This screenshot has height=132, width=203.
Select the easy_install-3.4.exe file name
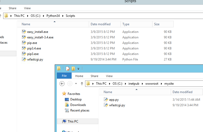(40, 37)
